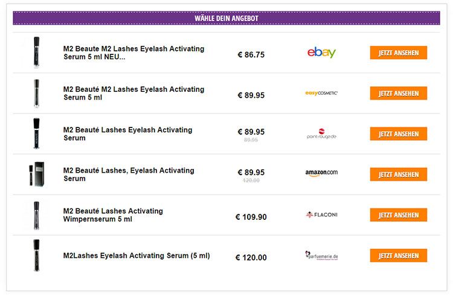
Task: Open the product image of the Amazon boxed serum
Action: (36, 174)
